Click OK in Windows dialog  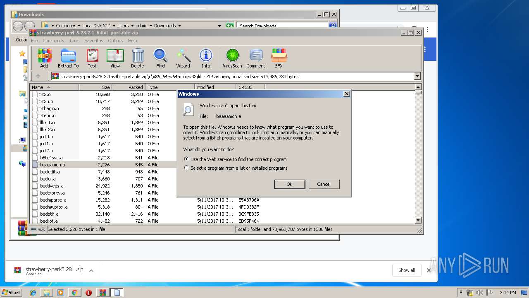click(290, 184)
